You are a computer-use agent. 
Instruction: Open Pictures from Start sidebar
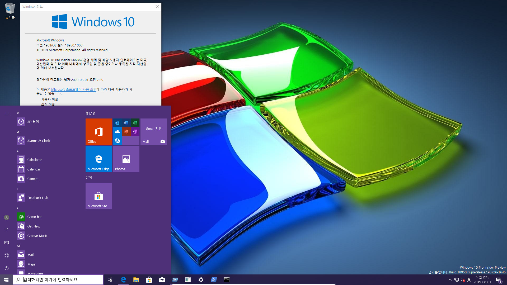(7, 243)
